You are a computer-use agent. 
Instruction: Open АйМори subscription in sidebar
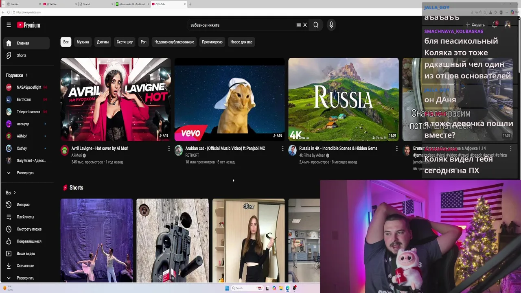(x=26, y=136)
